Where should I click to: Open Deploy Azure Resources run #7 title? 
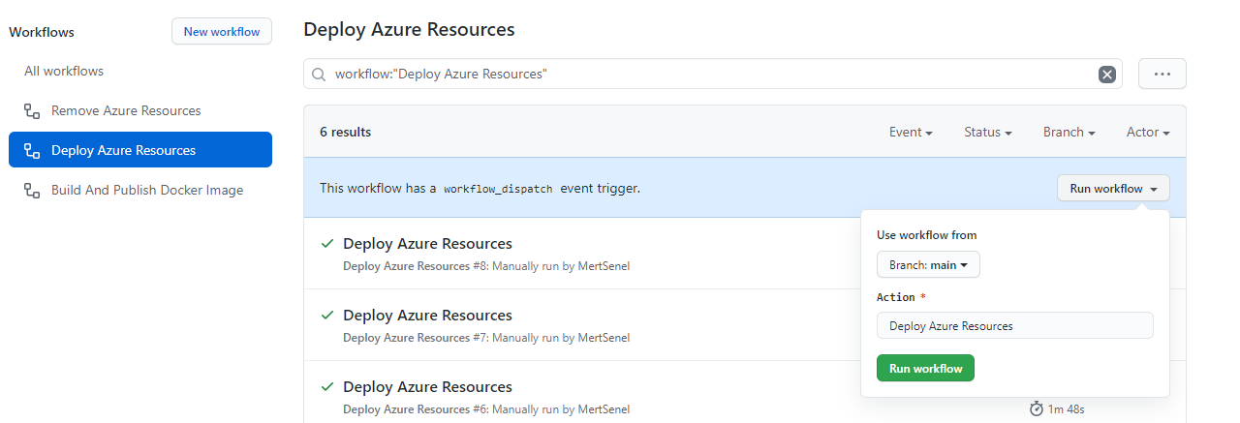pos(427,316)
